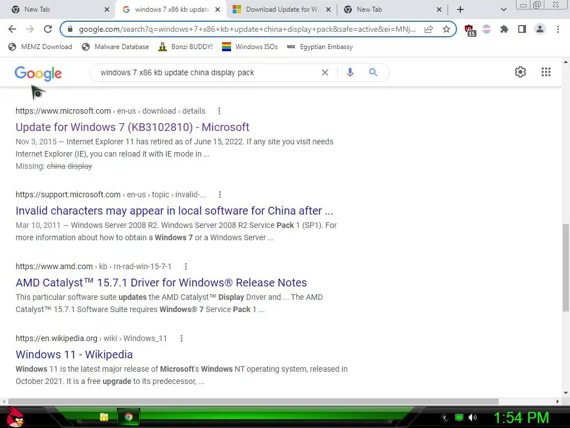Click the microsoft.com download details URL text

(x=111, y=111)
